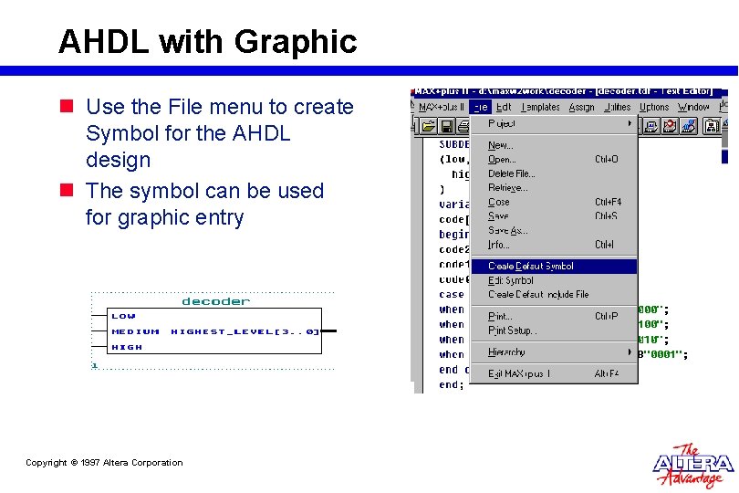
Task: Expand the Hierarchy submenu
Action: [x=555, y=351]
